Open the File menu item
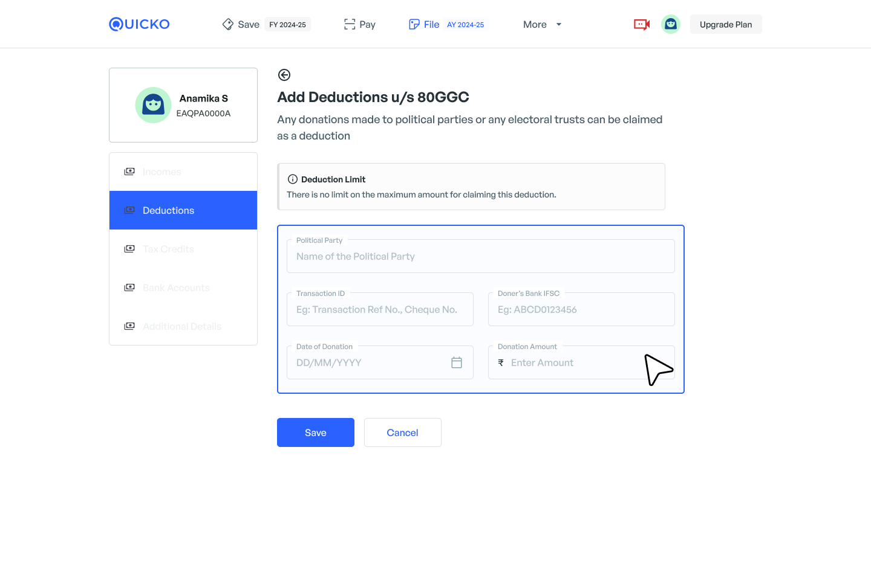 (x=424, y=24)
